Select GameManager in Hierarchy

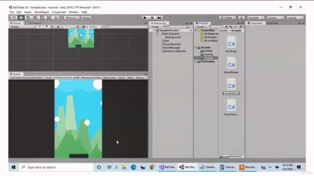coord(171,48)
